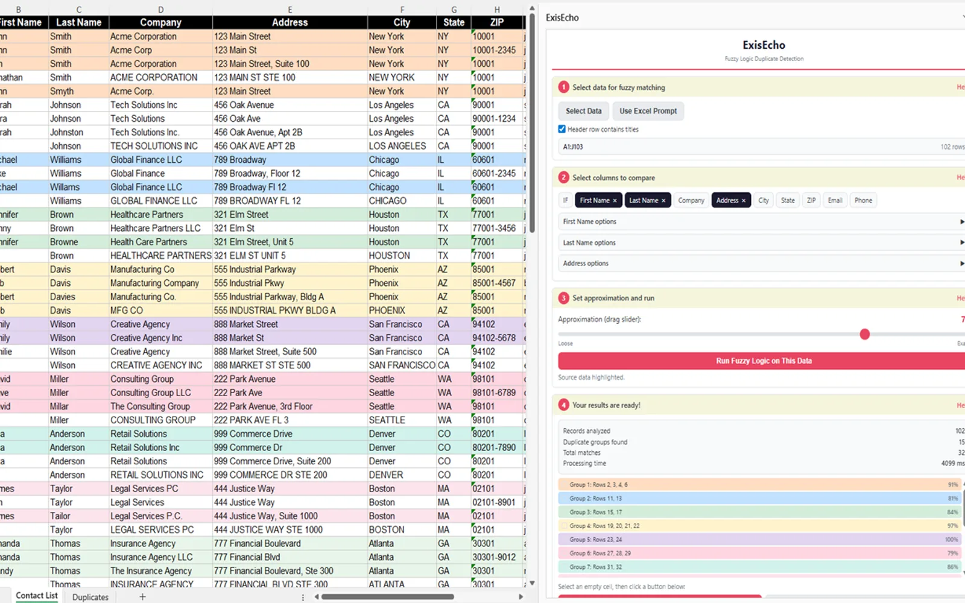This screenshot has height=603, width=965.
Task: Click the A1:J103 data range field
Action: point(761,147)
